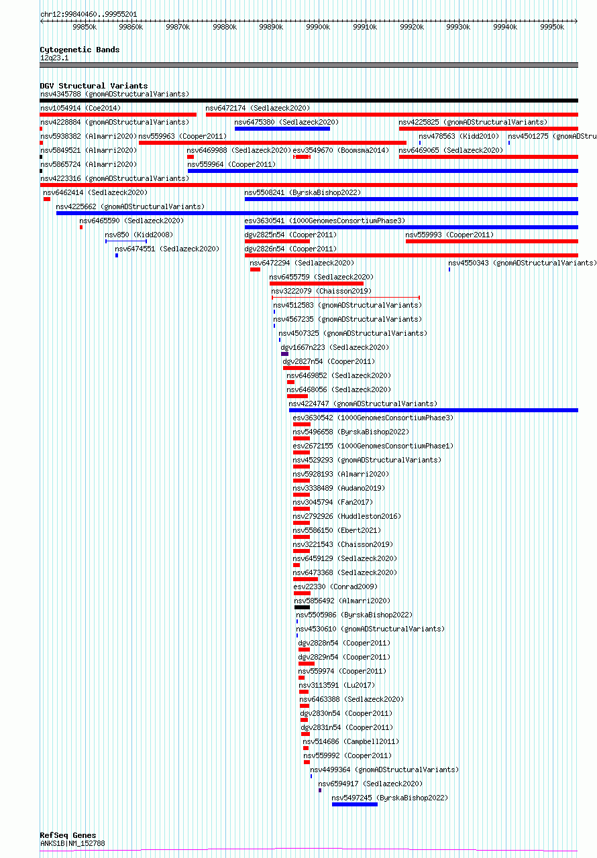This screenshot has height=858, width=597.
Task: Click nsv5856492 (Almarri2020) label
Action: pyautogui.click(x=343, y=601)
